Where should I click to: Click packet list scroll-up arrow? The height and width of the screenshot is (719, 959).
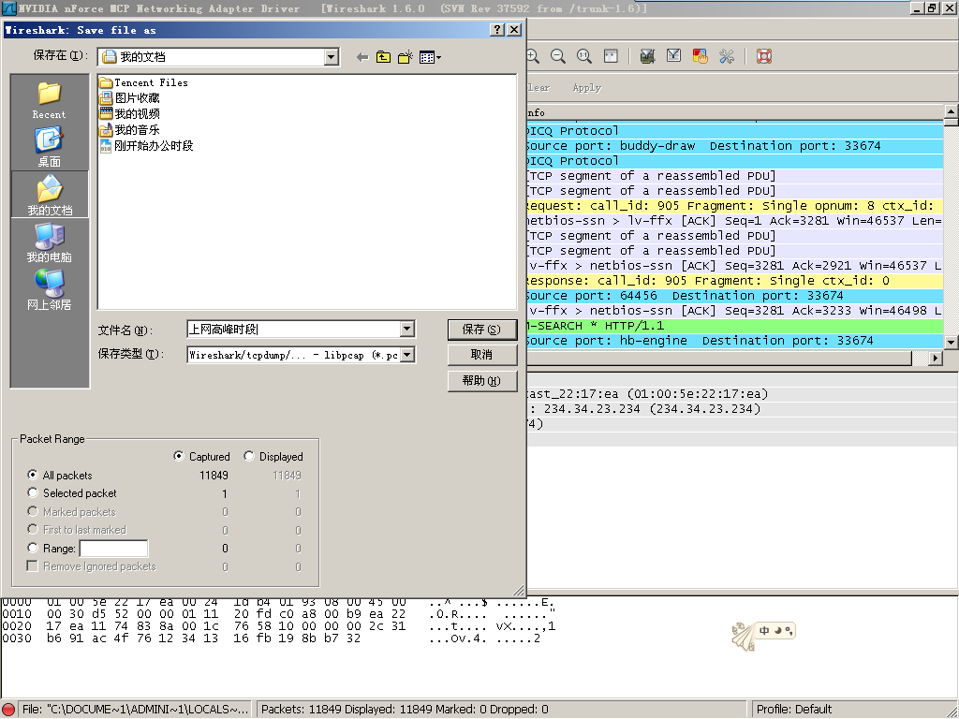(952, 111)
